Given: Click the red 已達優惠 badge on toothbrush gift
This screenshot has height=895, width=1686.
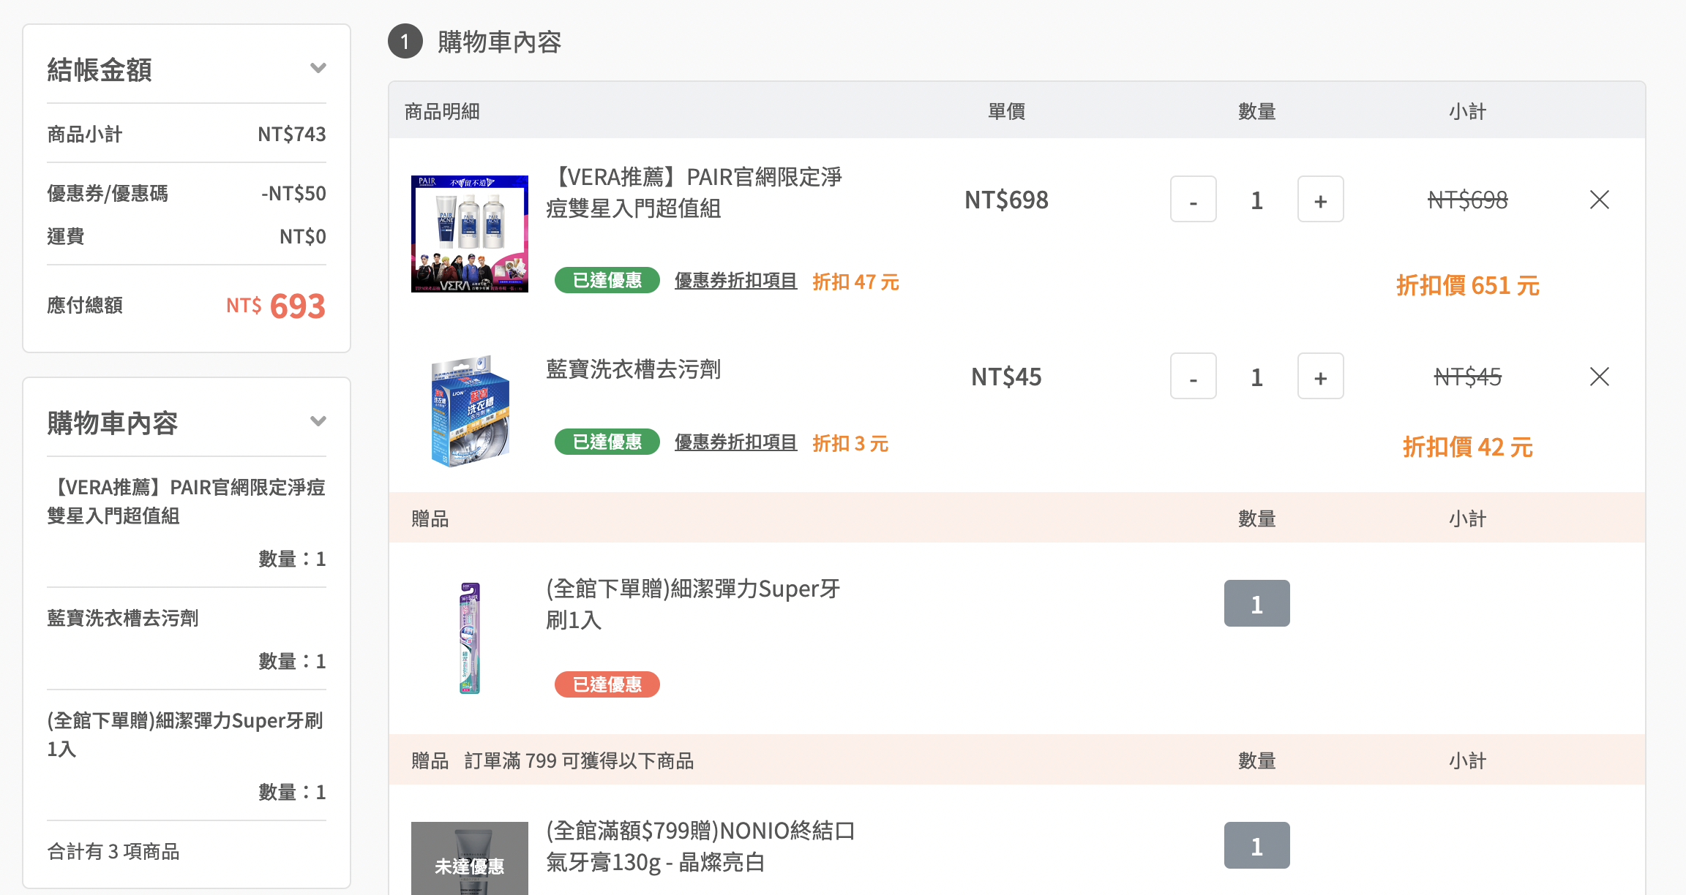Looking at the screenshot, I should point(607,684).
